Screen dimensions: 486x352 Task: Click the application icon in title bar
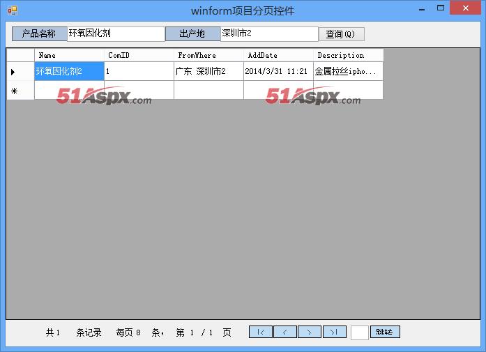pos(13,11)
